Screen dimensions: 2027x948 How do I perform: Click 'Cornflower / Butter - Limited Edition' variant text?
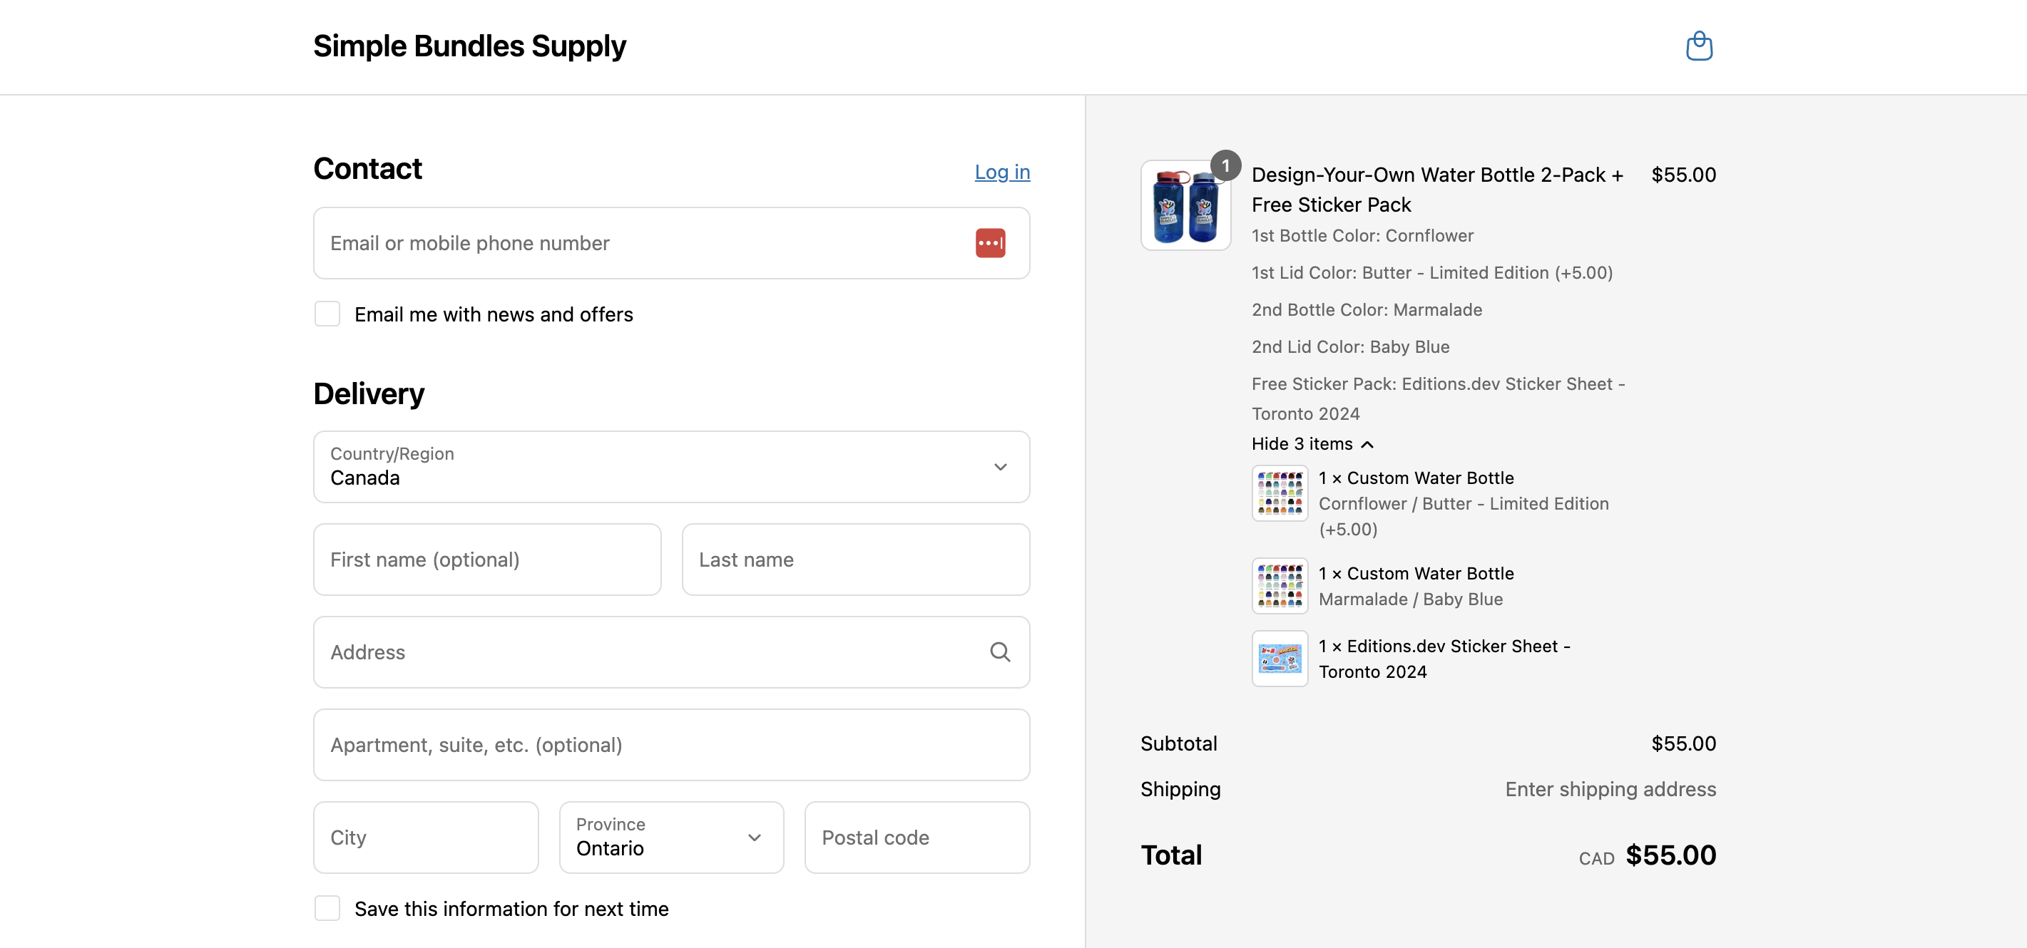[x=1464, y=517]
